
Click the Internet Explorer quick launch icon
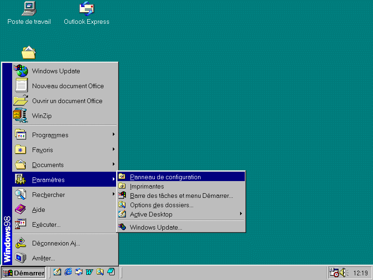tap(68, 272)
